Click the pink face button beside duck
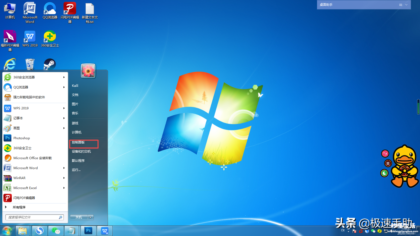The image size is (420, 236). point(385,154)
